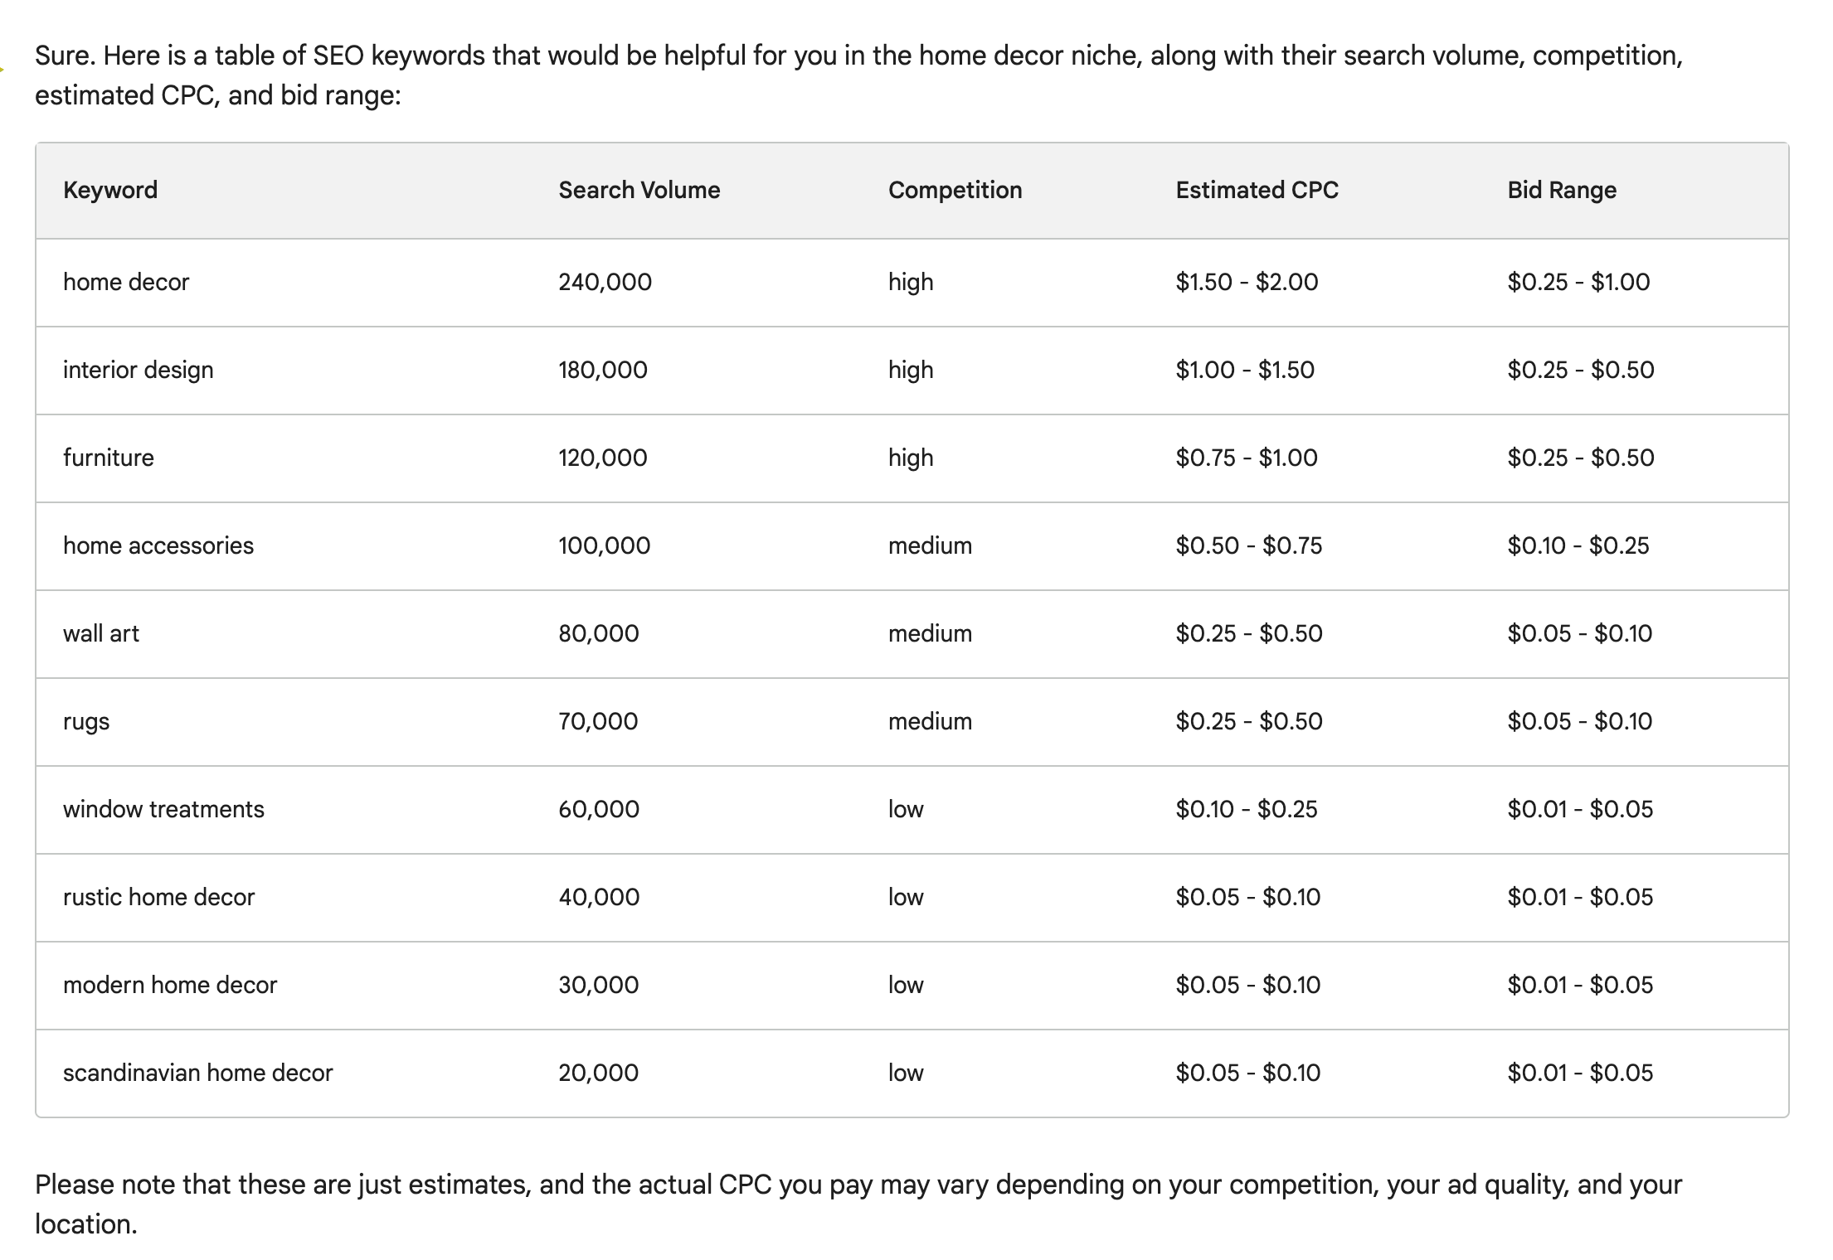Click the $1.50 - $2.00 estimated CPC
Screen dimensions: 1833x1260
[x=1247, y=282]
